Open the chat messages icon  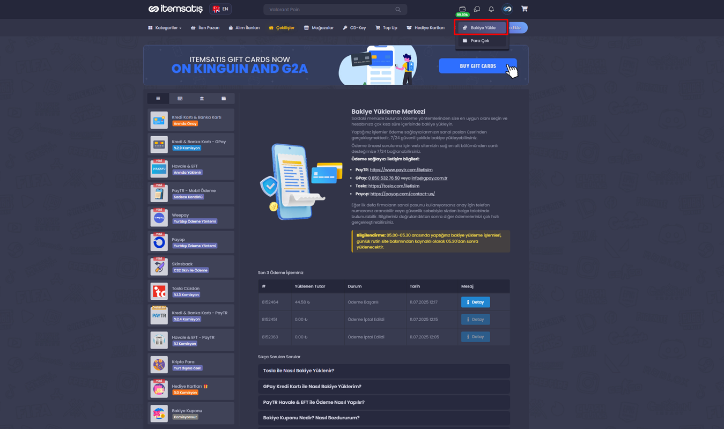tap(477, 9)
